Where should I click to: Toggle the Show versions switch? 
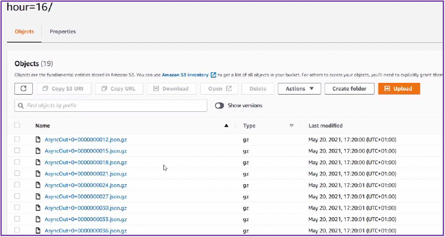(x=219, y=105)
